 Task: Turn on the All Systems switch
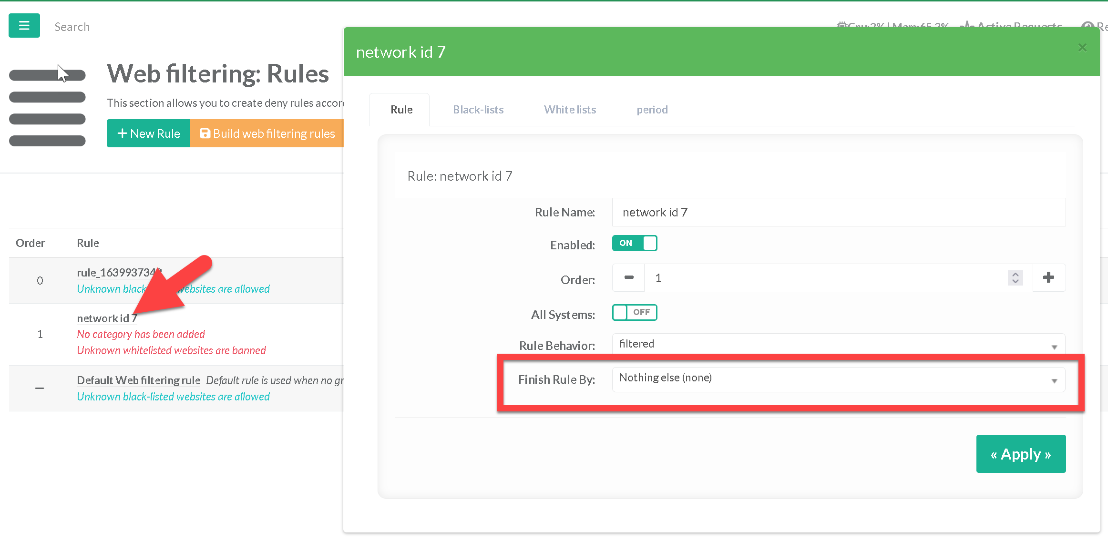635,312
